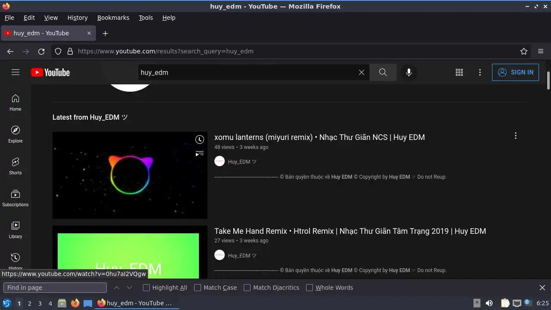Viewport: 551px width, 310px height.
Task: Open the Tools menu
Action: pyautogui.click(x=146, y=18)
